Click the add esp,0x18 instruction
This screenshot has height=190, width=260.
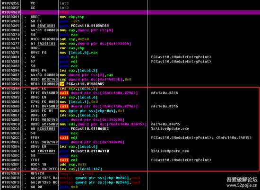[x=74, y=164]
